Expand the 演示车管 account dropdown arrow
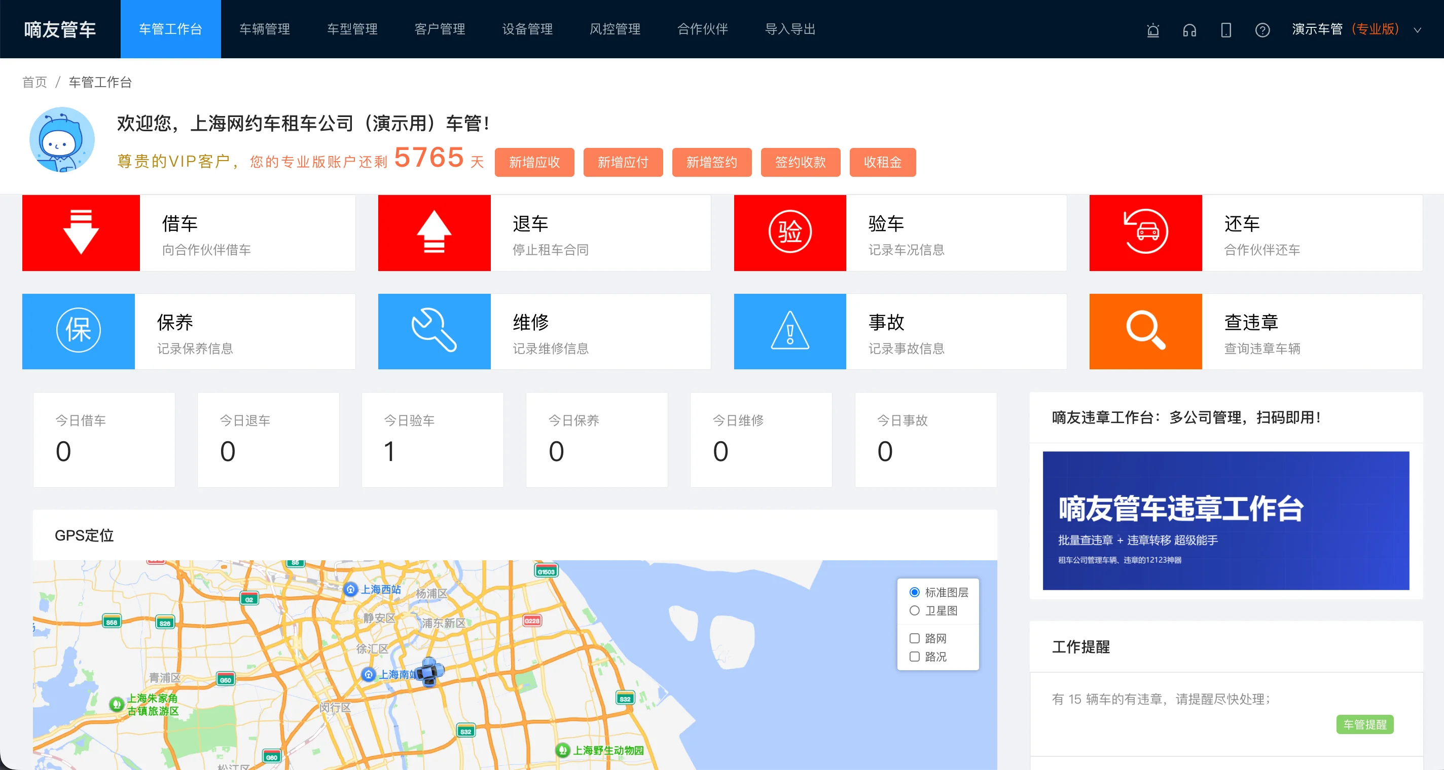 click(x=1417, y=30)
